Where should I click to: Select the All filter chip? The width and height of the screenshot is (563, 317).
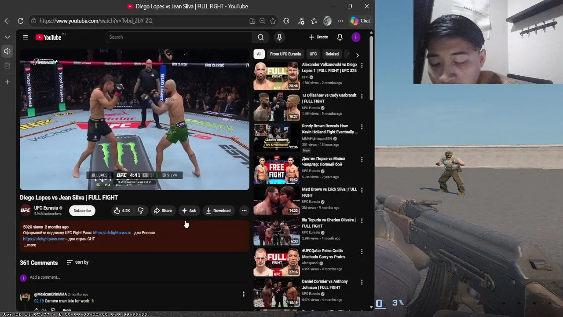[259, 54]
